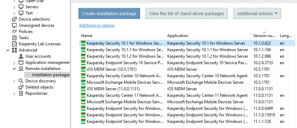The height and width of the screenshot is (128, 297).
Task: Click the Servers group monitor icon
Action: (21, 7)
